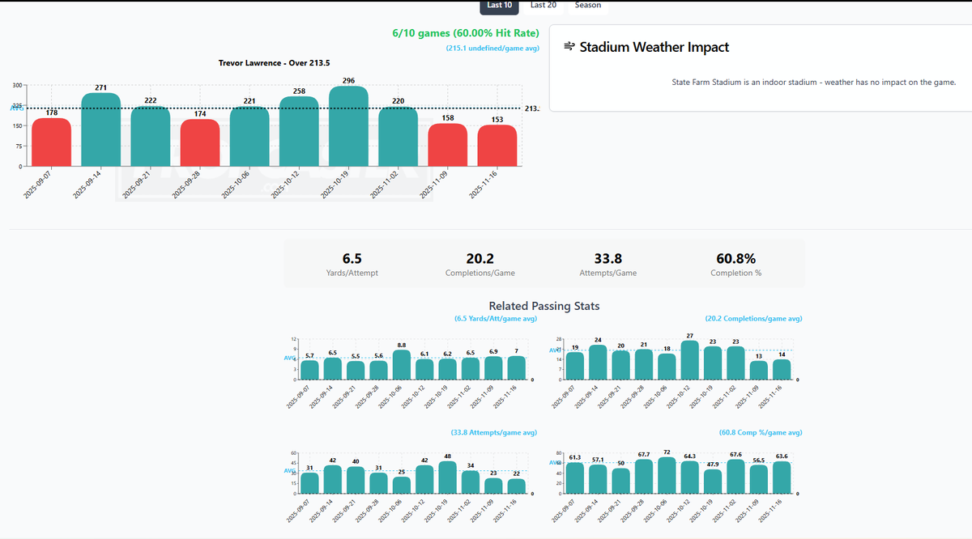Screen dimensions: 972x539
Task: Click the 215.1 undefined/game avg label
Action: click(x=492, y=49)
